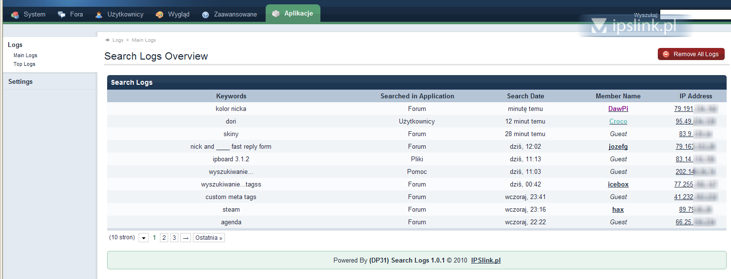
Task: Click the Main Logs breadcrumb
Action: click(x=144, y=40)
